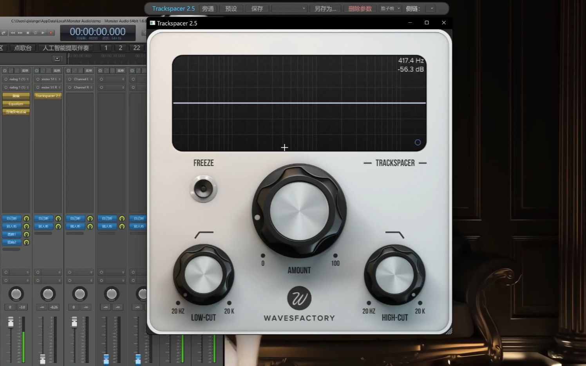
Task: Click the second channel pan knob
Action: (48, 294)
